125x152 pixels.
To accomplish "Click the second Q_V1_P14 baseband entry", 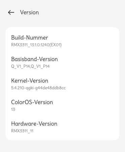I will [40, 67].
